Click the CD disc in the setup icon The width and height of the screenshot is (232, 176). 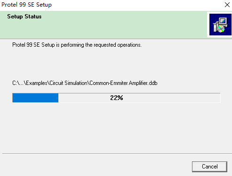click(x=221, y=29)
